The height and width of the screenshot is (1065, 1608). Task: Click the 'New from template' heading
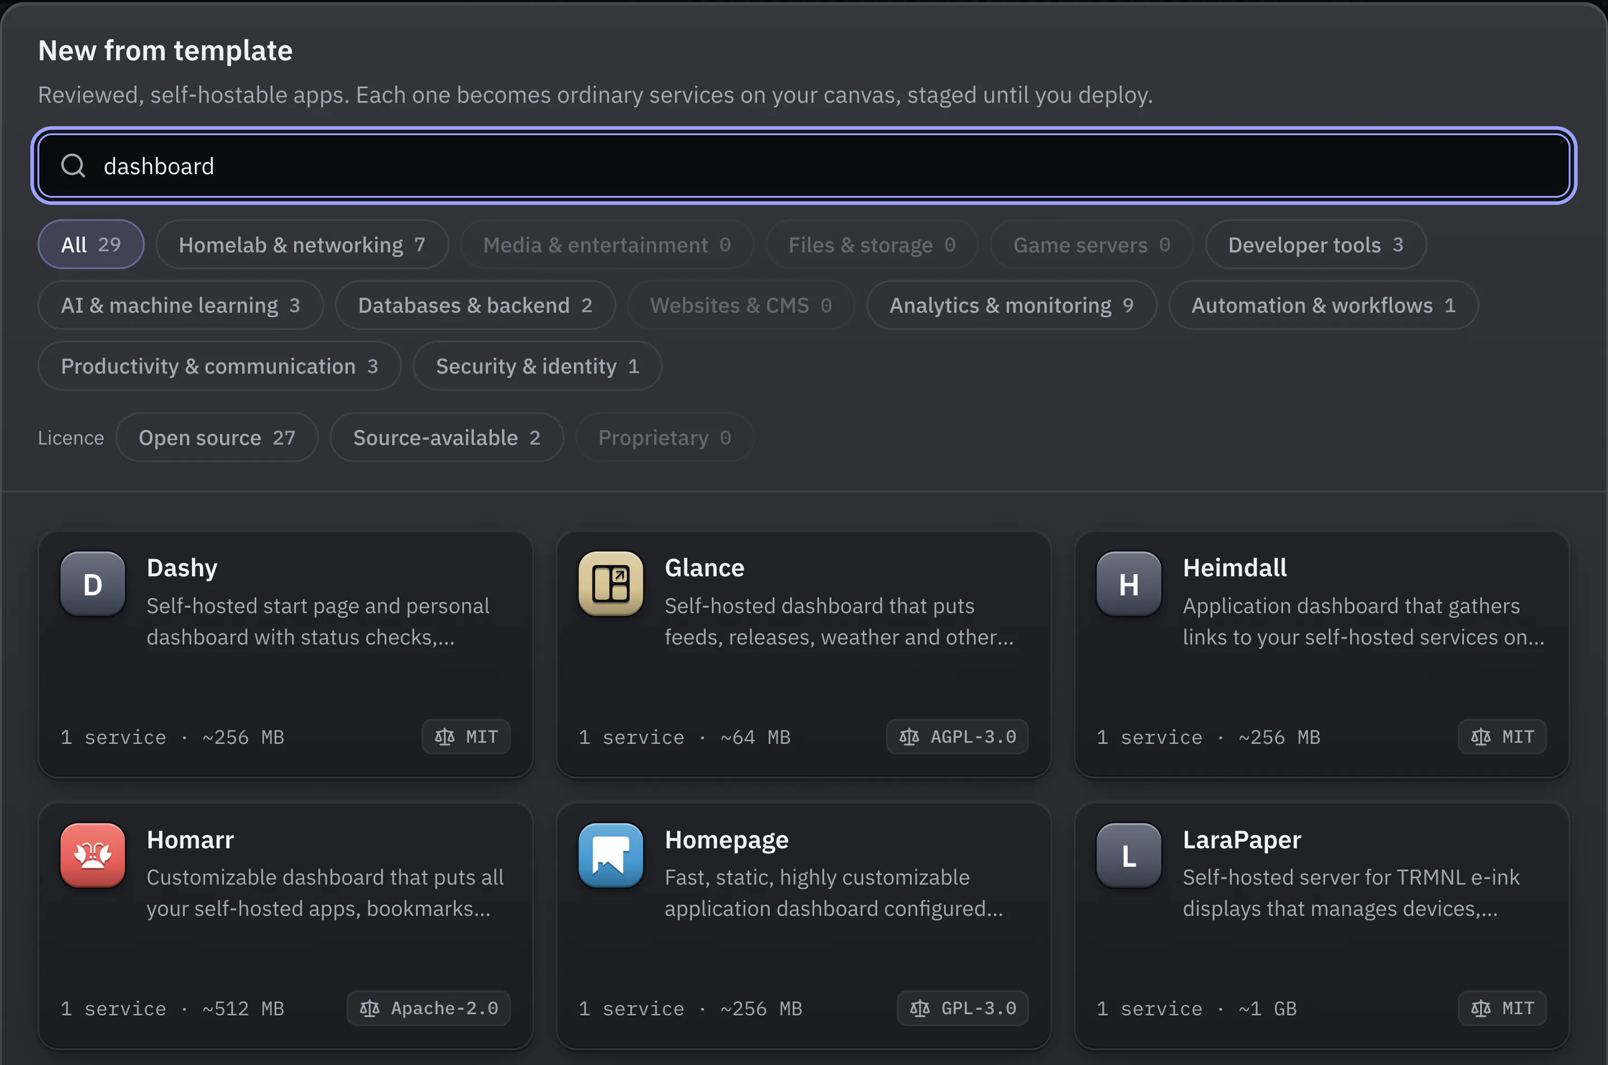tap(165, 51)
